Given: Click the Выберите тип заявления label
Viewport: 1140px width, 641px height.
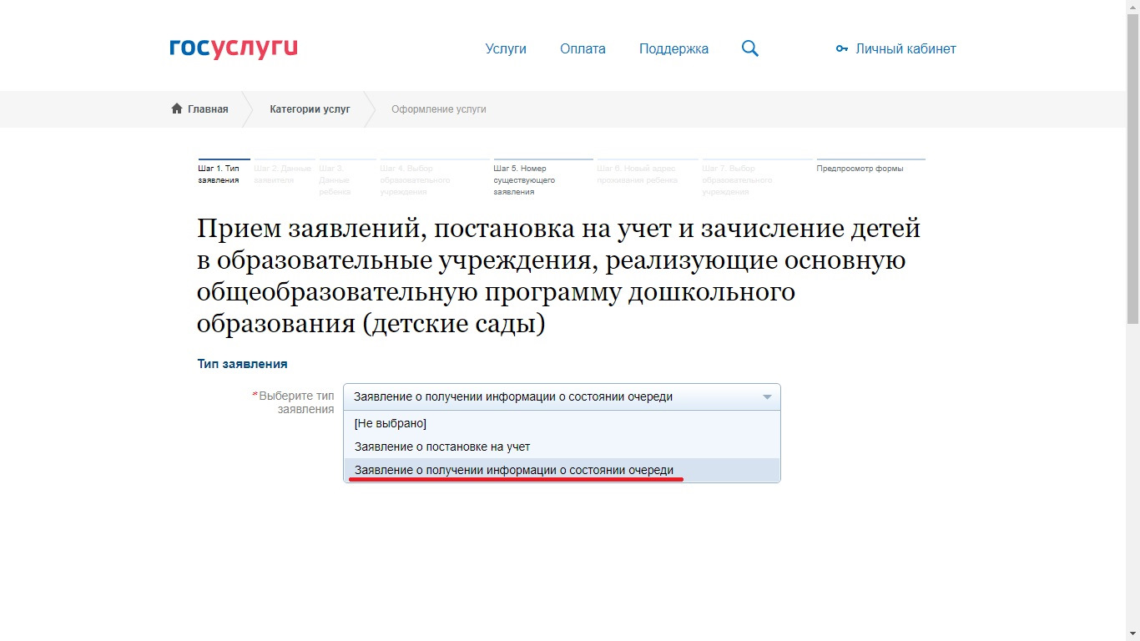Looking at the screenshot, I should tap(295, 402).
